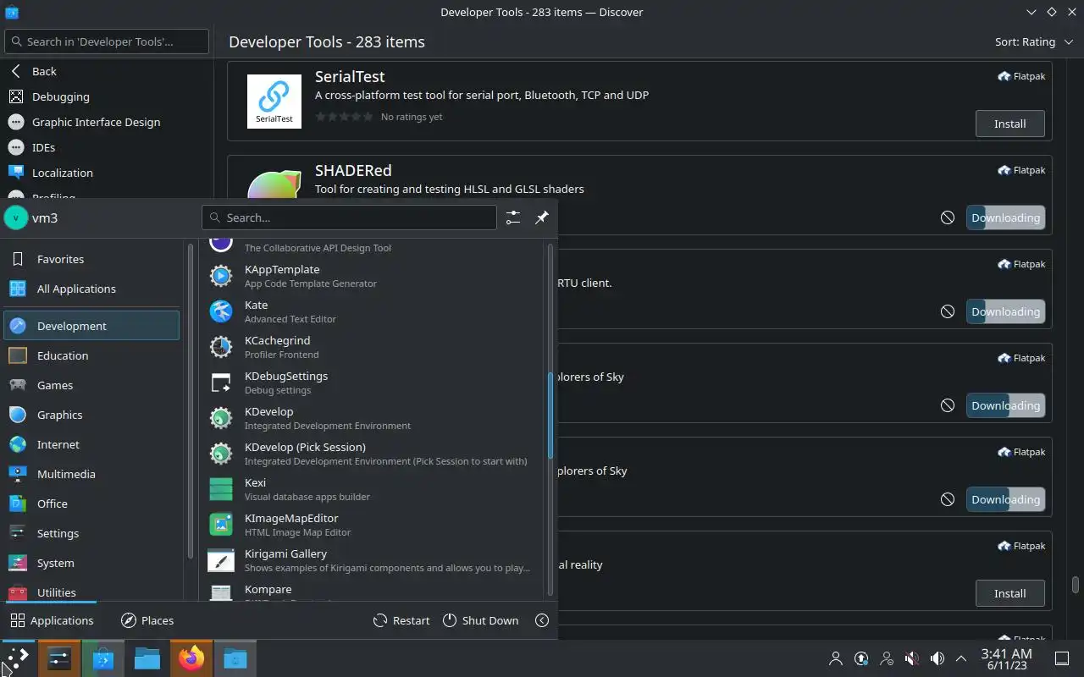Select the Development category
The width and height of the screenshot is (1084, 677).
(91, 326)
